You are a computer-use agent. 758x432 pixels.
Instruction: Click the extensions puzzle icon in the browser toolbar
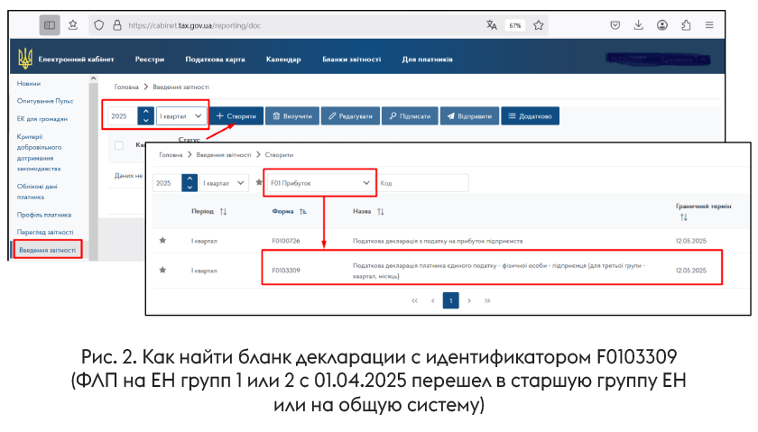tap(686, 25)
